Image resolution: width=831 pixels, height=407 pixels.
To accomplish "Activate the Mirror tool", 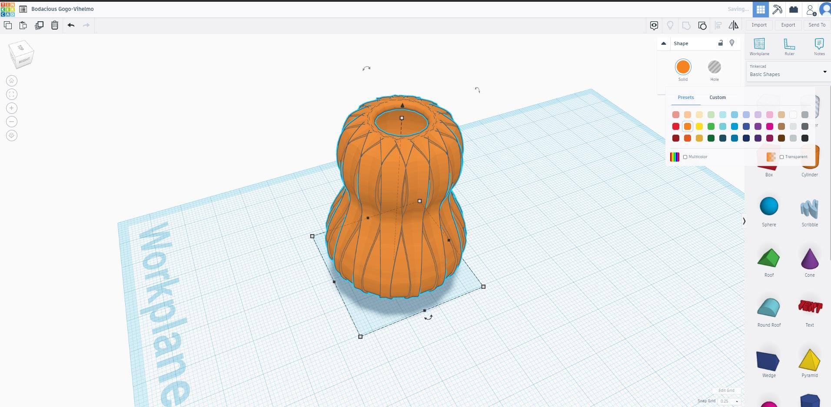I will (734, 26).
